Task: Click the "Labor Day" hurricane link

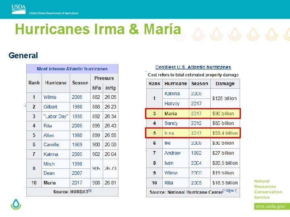Action: [x=56, y=117]
